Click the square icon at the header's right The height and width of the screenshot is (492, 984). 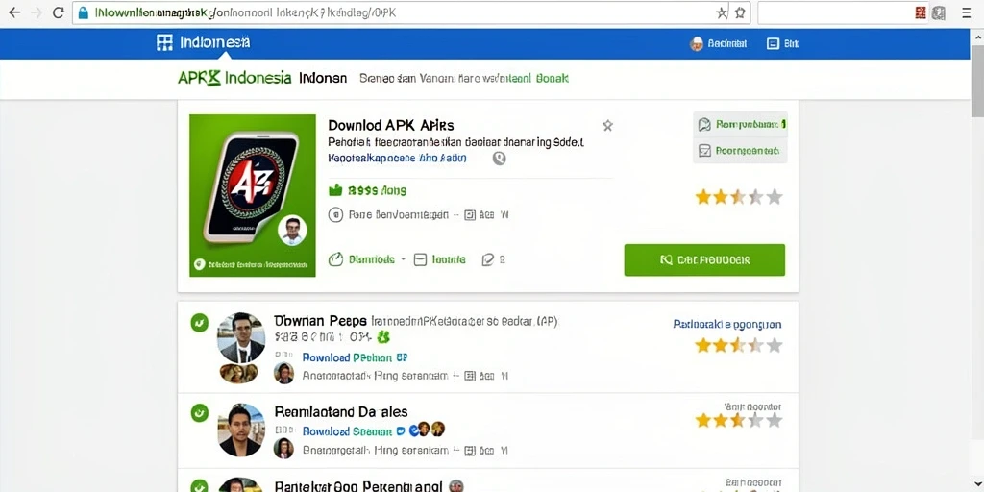coord(774,43)
